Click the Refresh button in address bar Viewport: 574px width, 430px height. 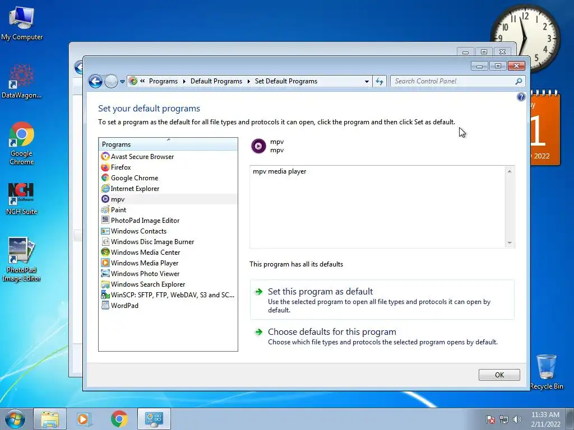coord(379,81)
